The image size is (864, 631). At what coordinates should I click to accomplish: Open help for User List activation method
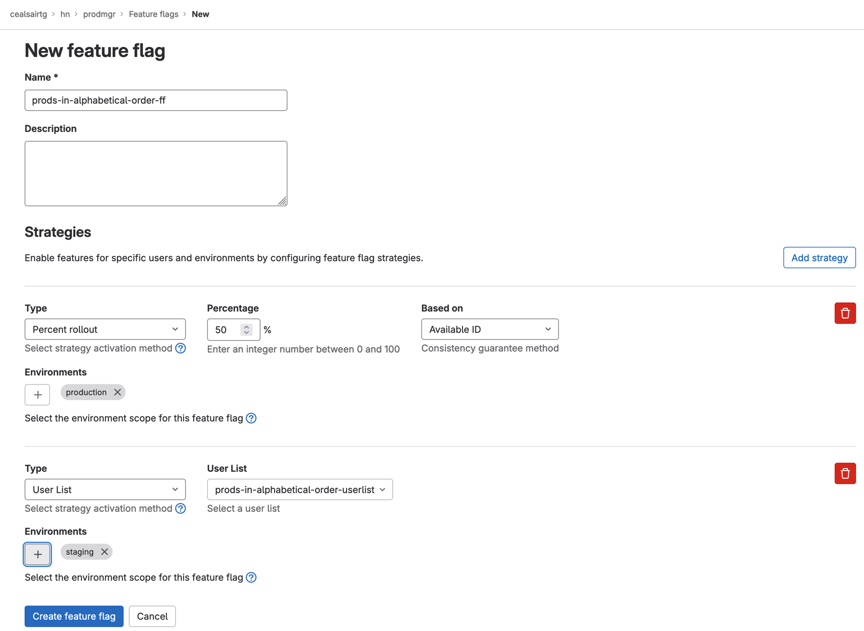[x=181, y=509]
